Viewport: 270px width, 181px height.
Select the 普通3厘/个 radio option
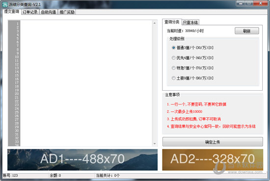point(193,48)
